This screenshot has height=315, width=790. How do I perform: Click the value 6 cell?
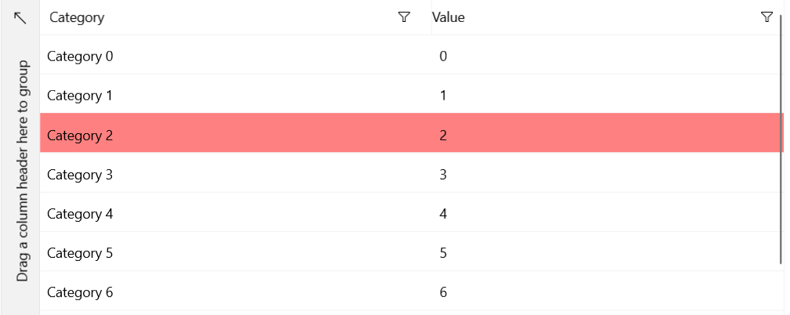coord(444,292)
